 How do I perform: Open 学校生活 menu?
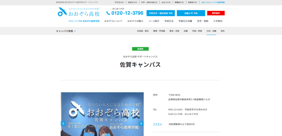169,21
